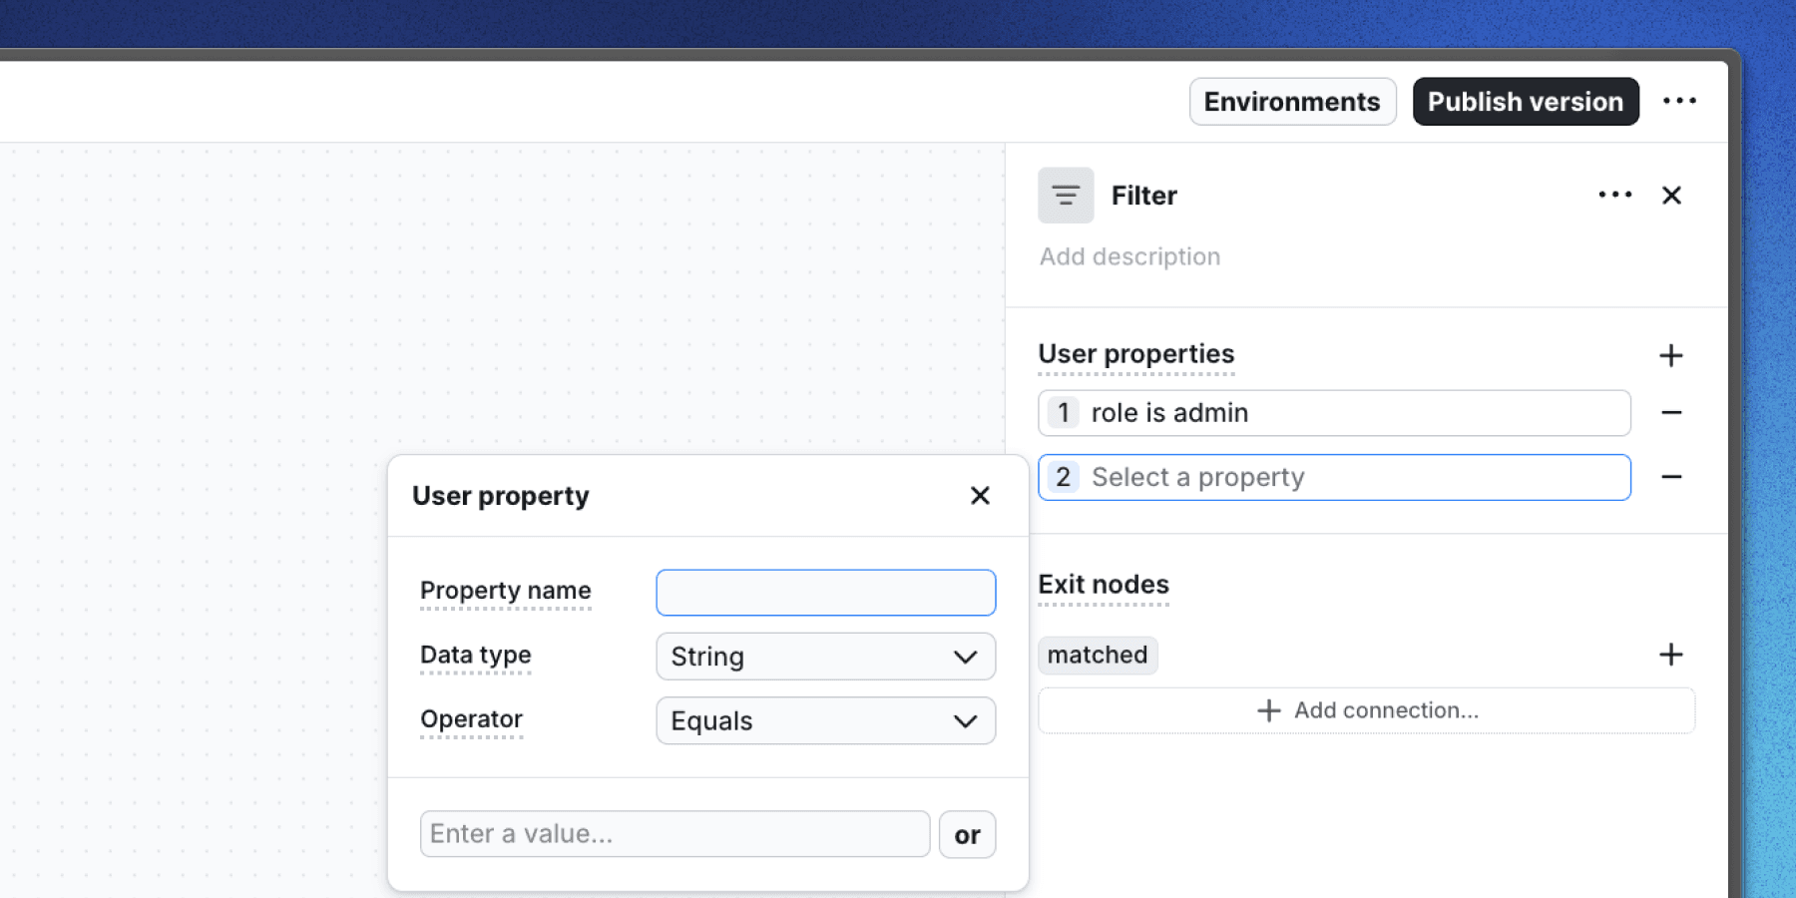Click the 'Enter a value...' text box

tap(673, 833)
